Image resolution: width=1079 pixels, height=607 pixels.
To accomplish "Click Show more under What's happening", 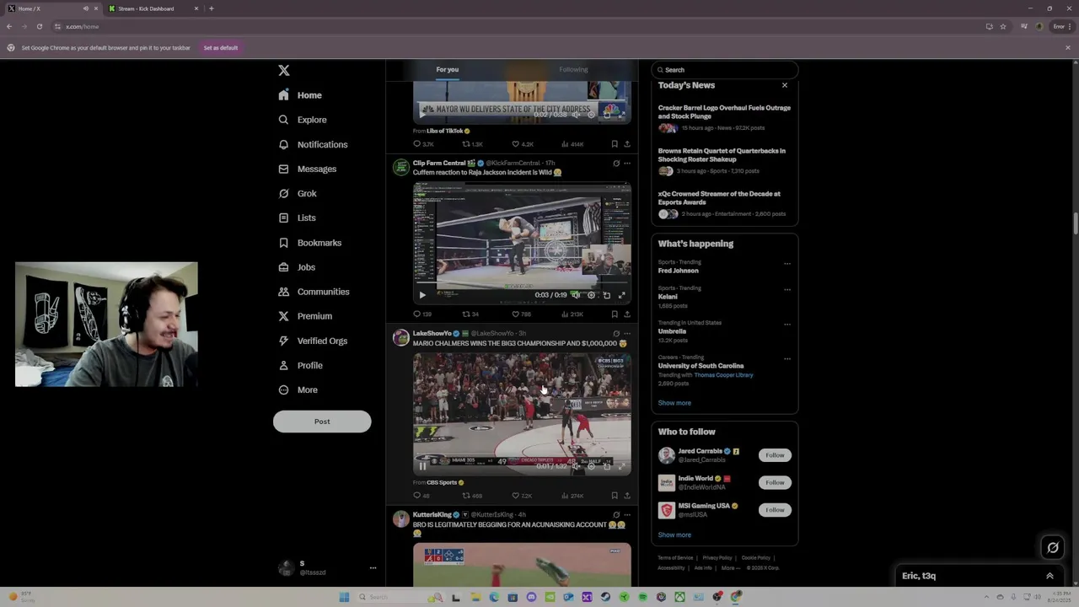I will coord(674,403).
